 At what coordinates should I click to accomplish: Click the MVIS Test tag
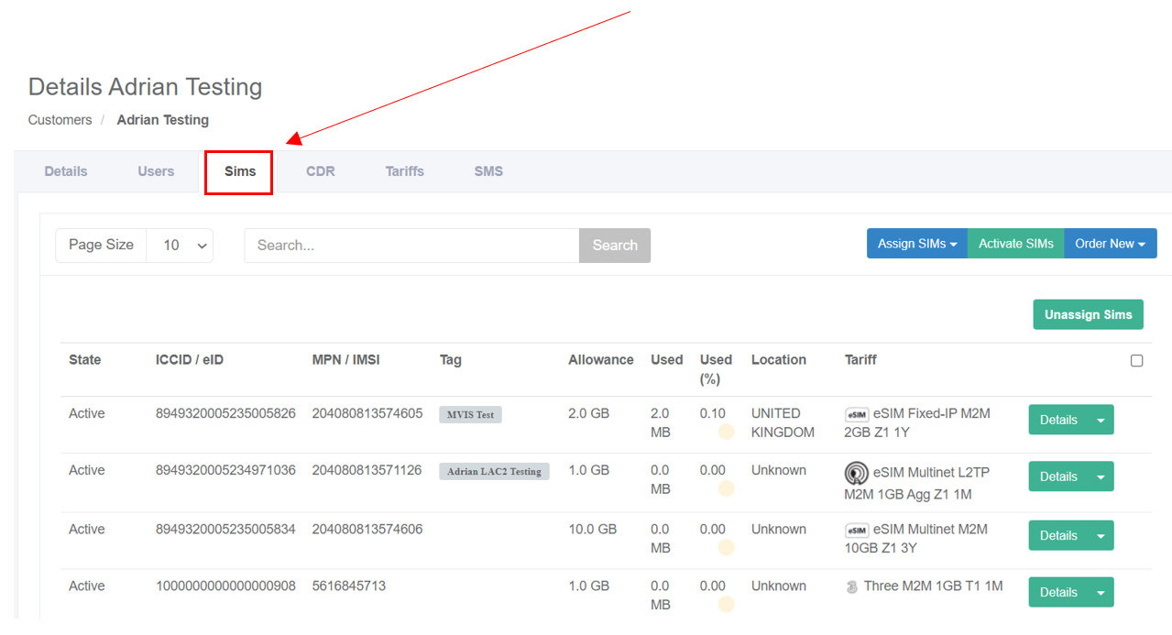(470, 415)
